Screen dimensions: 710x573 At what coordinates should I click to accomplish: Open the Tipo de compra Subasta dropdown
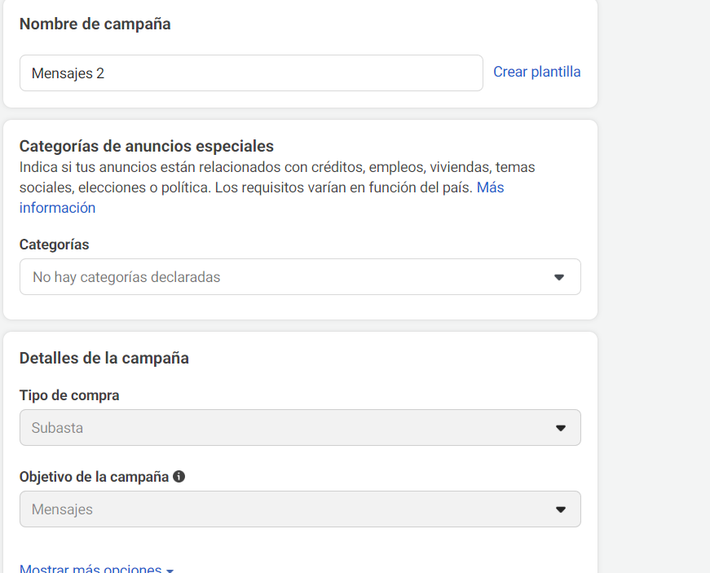click(300, 428)
